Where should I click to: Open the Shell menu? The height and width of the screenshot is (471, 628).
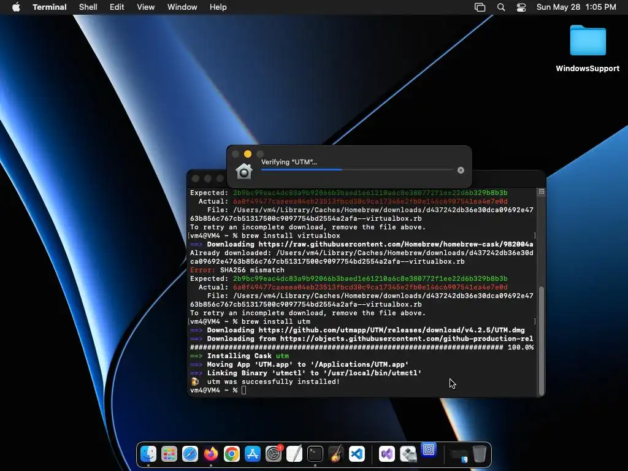point(88,7)
